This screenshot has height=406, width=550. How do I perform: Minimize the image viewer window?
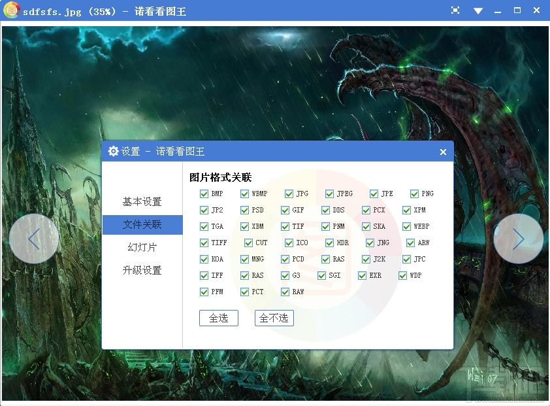click(x=497, y=12)
